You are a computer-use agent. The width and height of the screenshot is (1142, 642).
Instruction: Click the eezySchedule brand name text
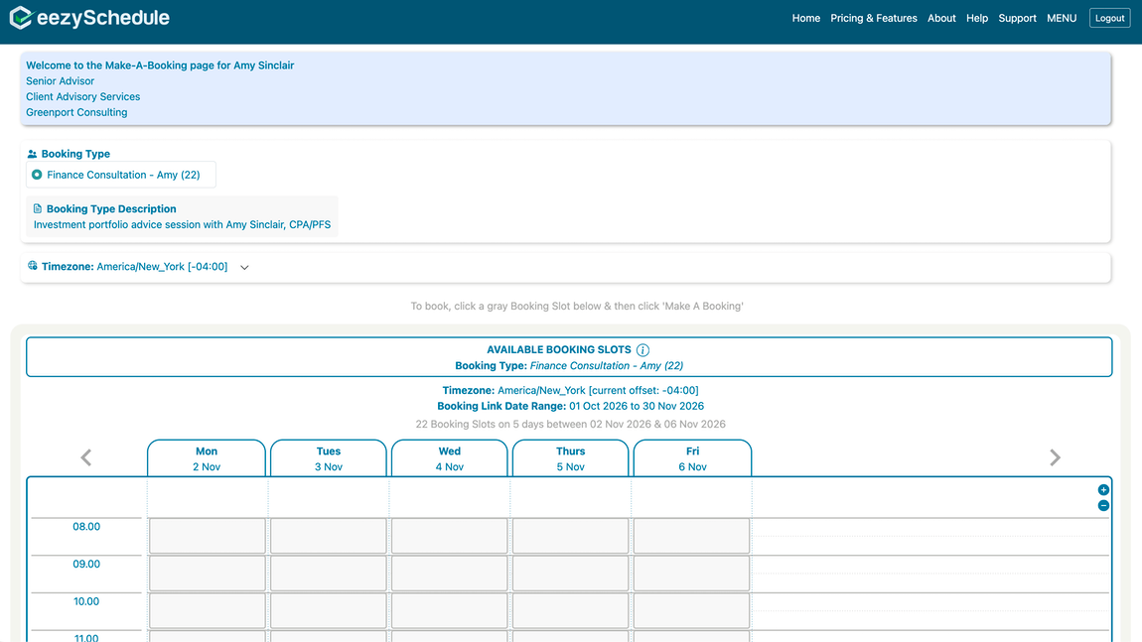pos(102,18)
